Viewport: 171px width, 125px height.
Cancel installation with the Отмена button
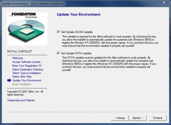158,118
